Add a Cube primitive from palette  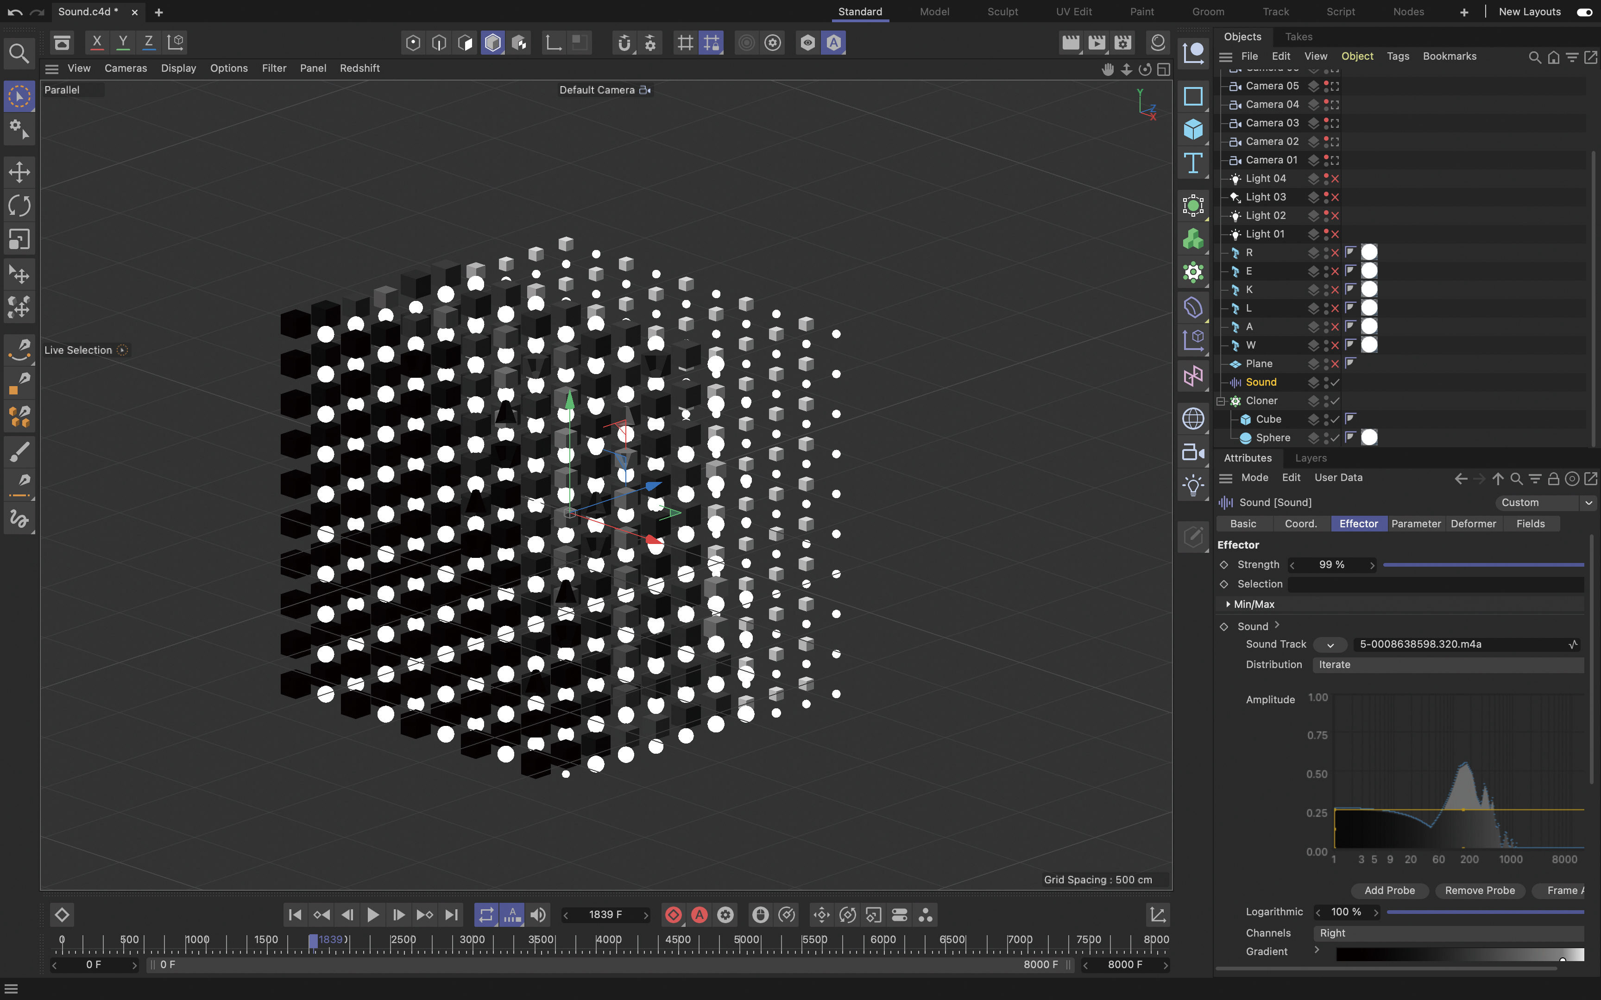click(1193, 129)
